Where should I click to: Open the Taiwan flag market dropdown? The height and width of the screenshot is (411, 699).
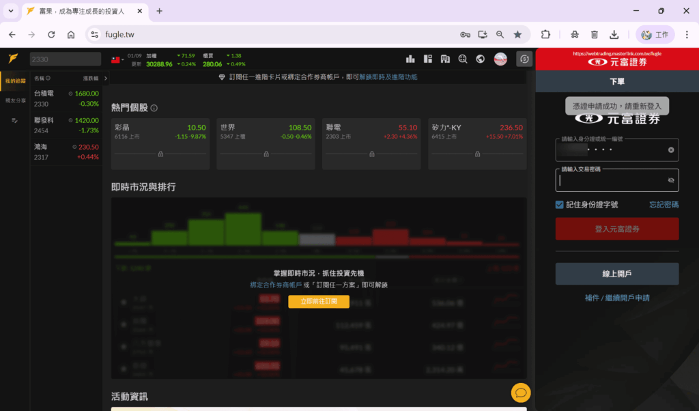tap(117, 59)
